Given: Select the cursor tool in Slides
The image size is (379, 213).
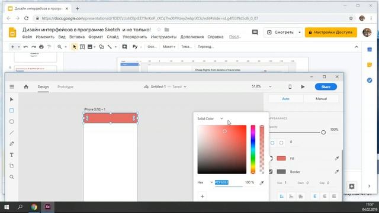Looking at the screenshot, I should [75, 47].
